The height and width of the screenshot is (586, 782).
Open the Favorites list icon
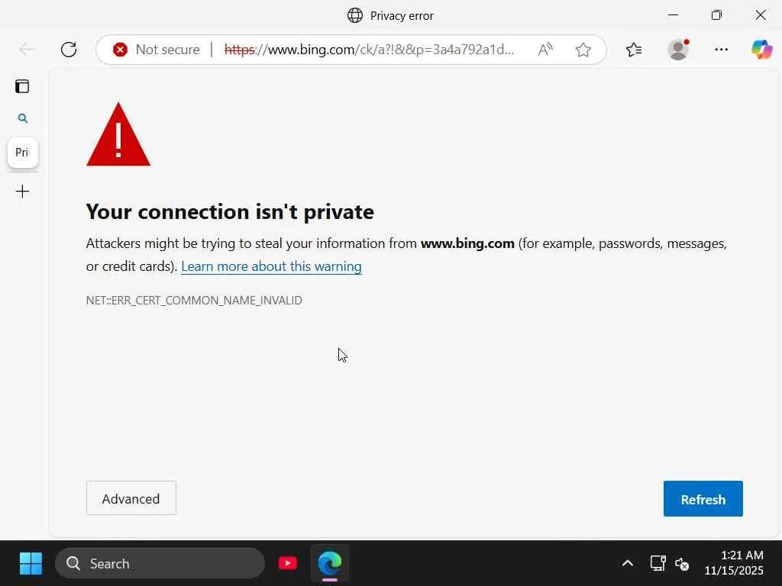[x=634, y=50]
